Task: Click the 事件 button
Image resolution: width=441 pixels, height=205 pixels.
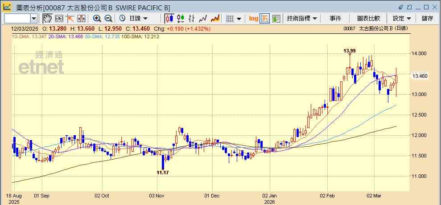Action: coord(335,19)
